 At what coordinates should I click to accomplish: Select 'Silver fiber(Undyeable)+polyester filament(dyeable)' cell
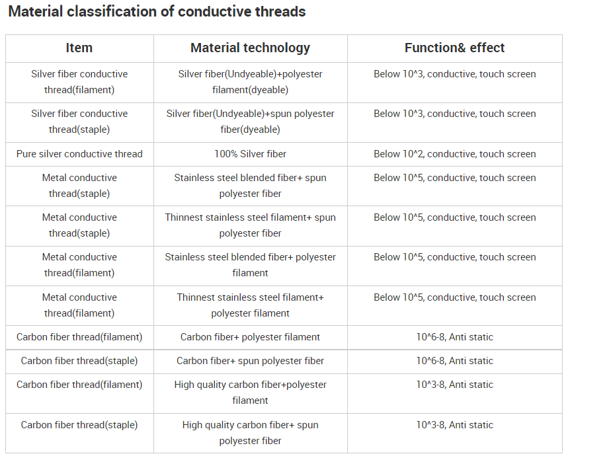(250, 82)
